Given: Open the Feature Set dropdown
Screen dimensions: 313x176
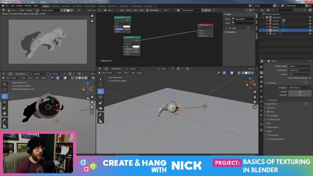Looking at the screenshot, I should tap(300, 70).
